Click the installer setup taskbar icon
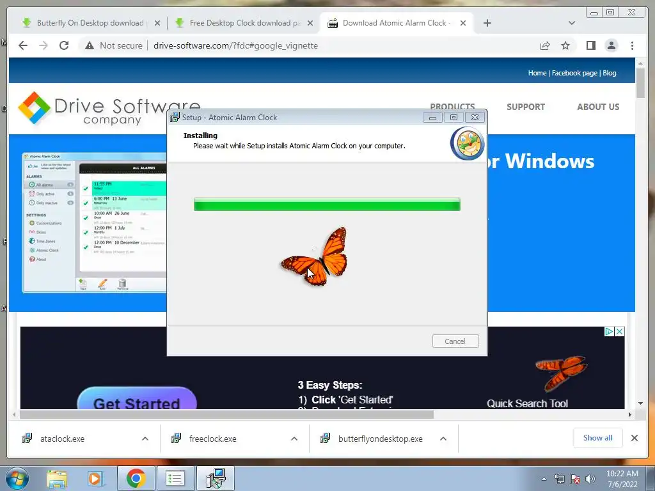Viewport: 655px width, 491px height. point(216,478)
